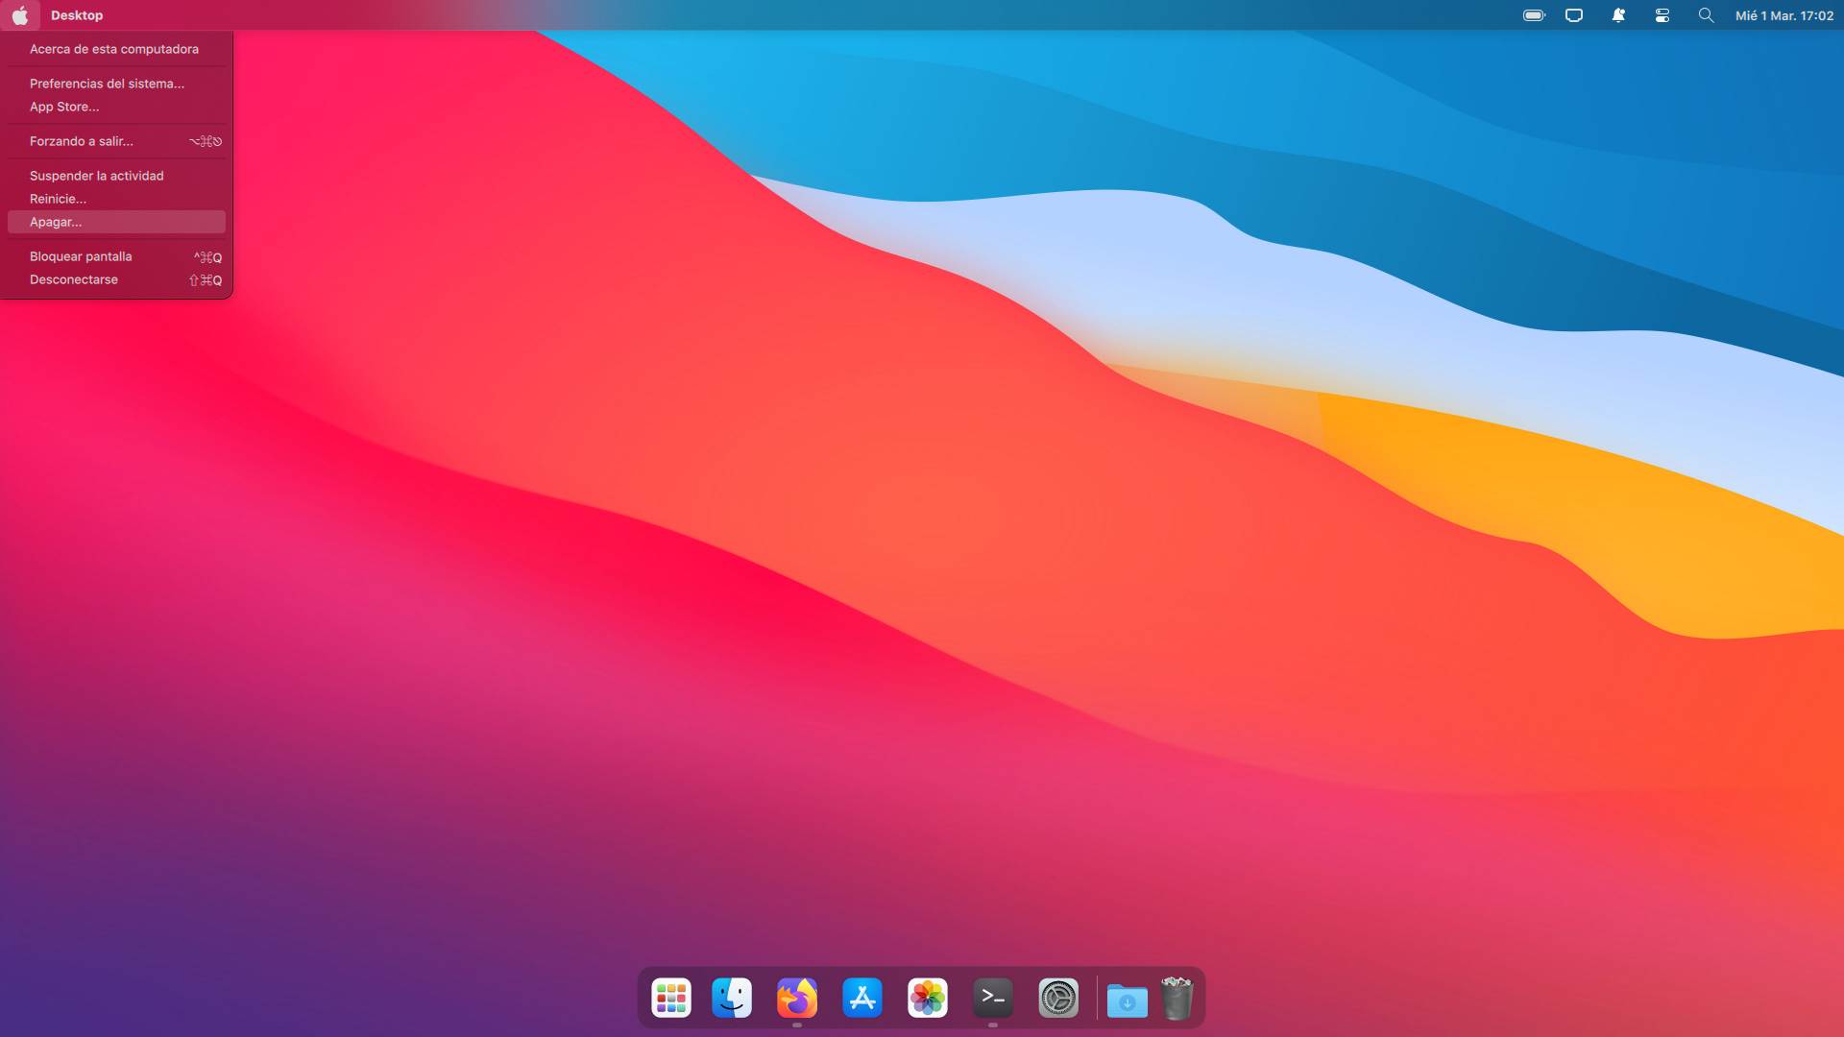Open the Downloads folder in dock
Viewport: 1844px width, 1037px height.
pyautogui.click(x=1128, y=1000)
